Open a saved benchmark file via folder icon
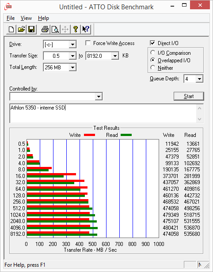The image size is (213, 272). (21, 29)
